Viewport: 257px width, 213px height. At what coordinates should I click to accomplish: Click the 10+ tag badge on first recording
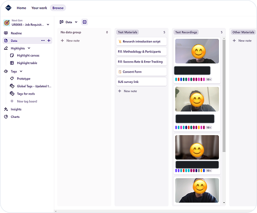tap(209, 79)
